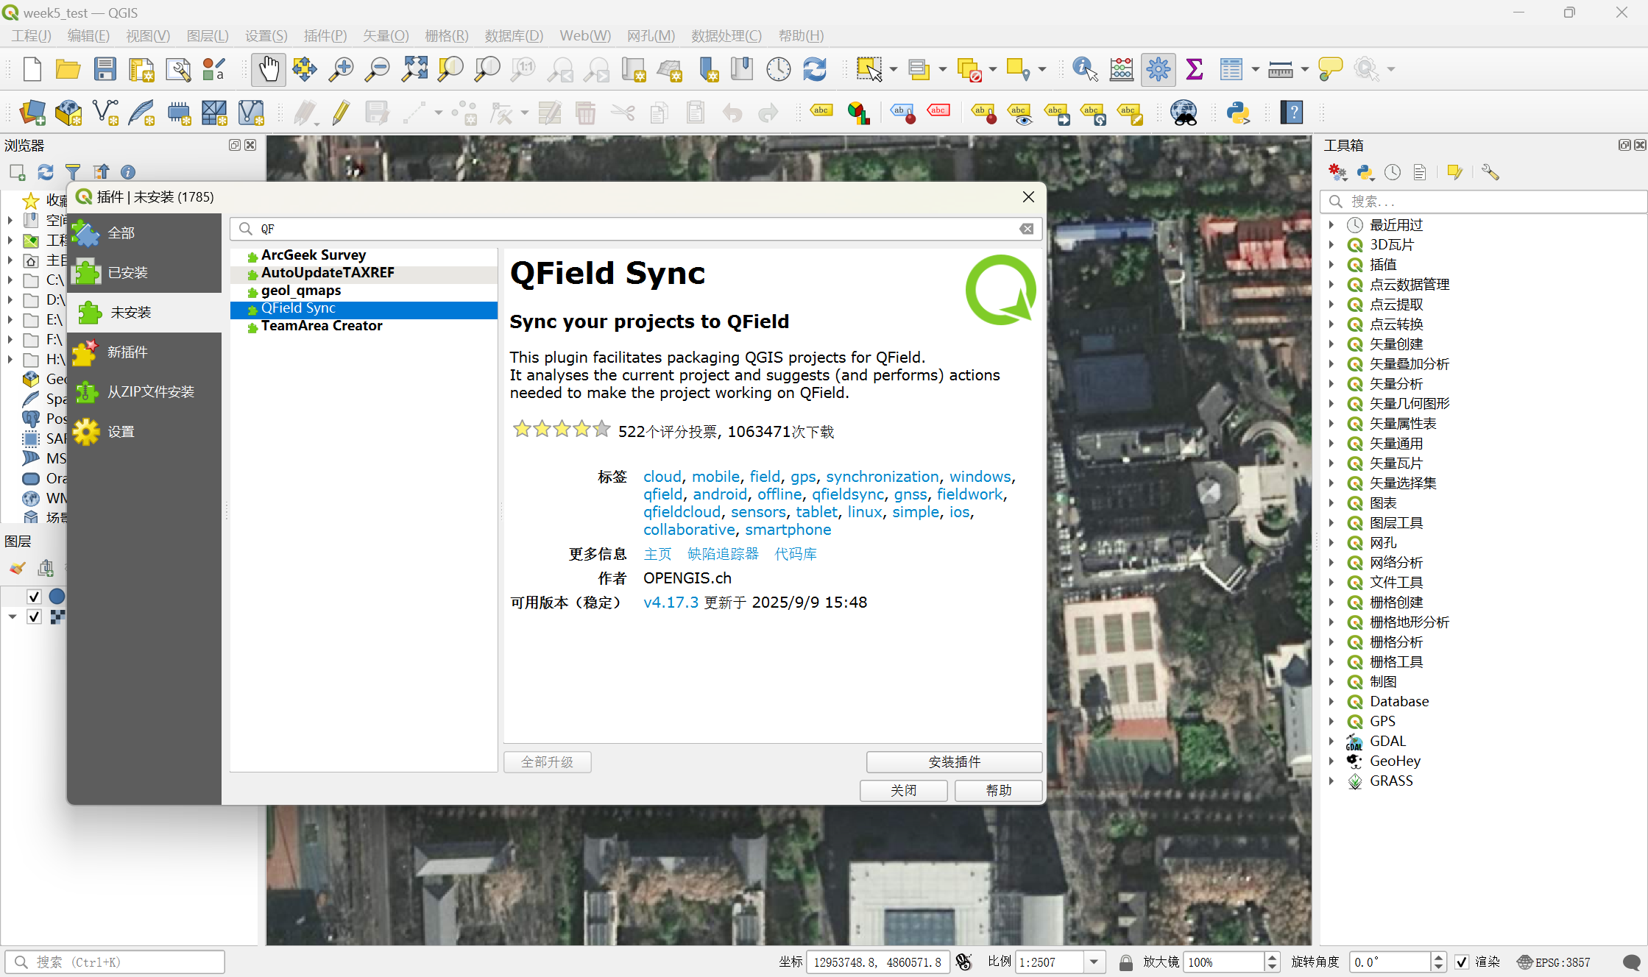The width and height of the screenshot is (1648, 977).
Task: Toggle the Render checkbox in status bar
Action: [1462, 962]
